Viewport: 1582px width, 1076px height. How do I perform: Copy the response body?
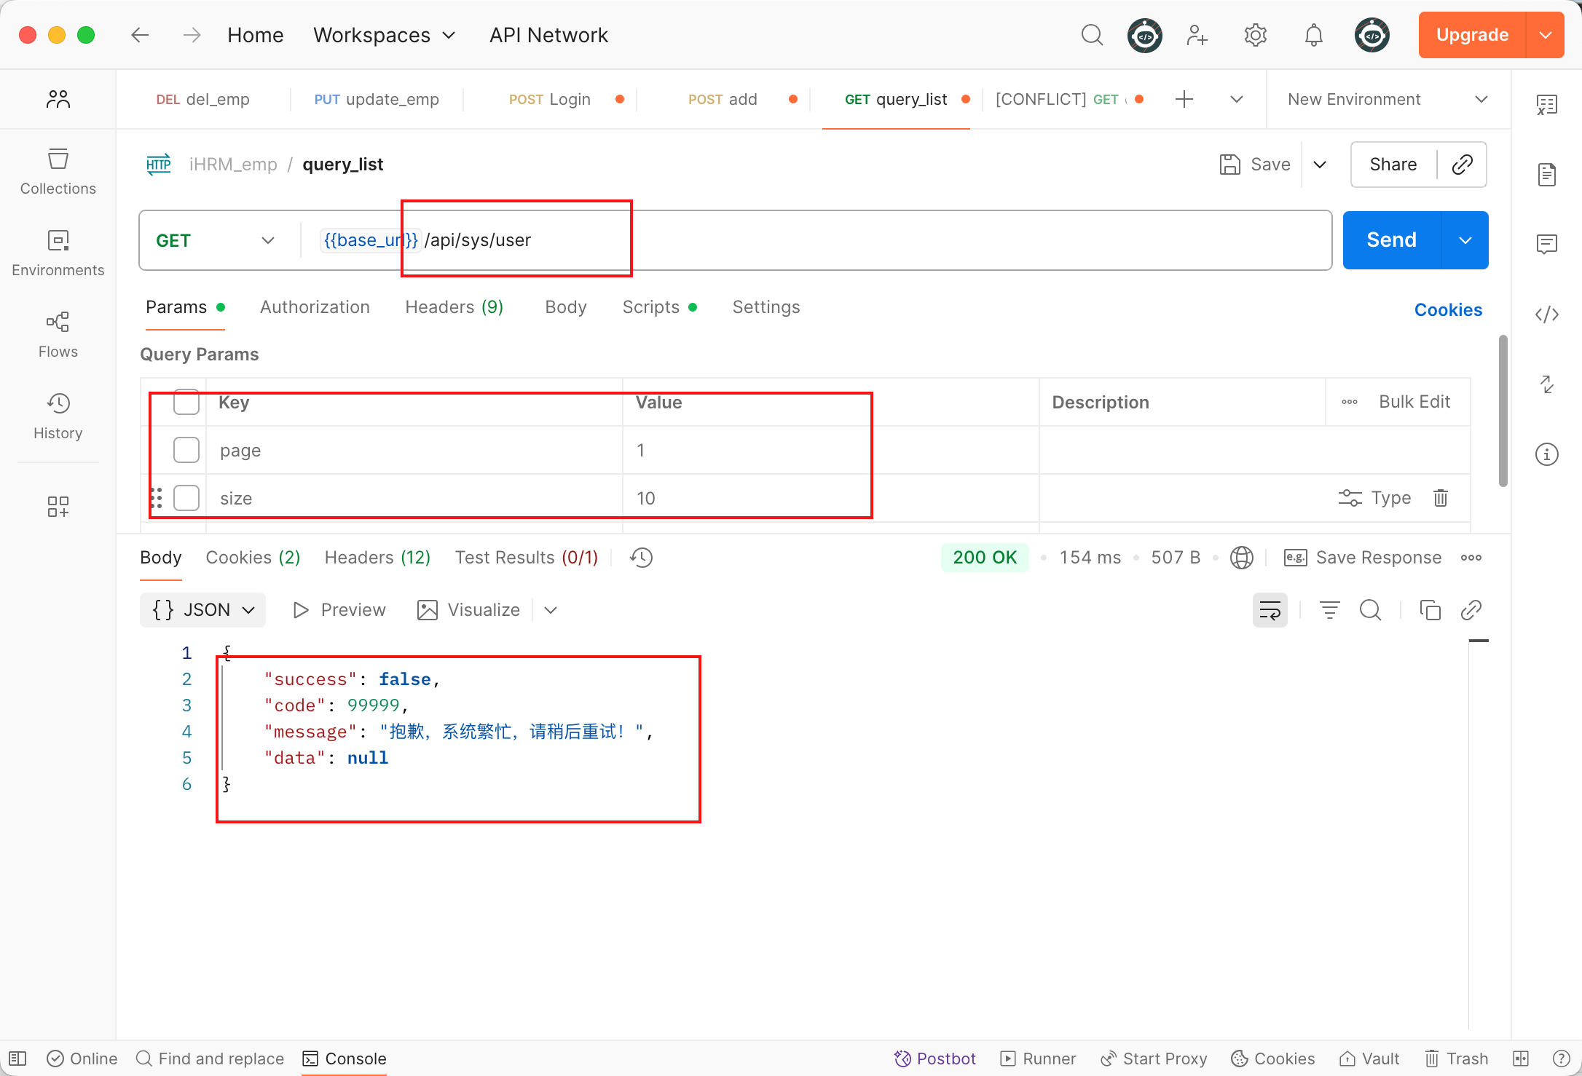point(1430,610)
